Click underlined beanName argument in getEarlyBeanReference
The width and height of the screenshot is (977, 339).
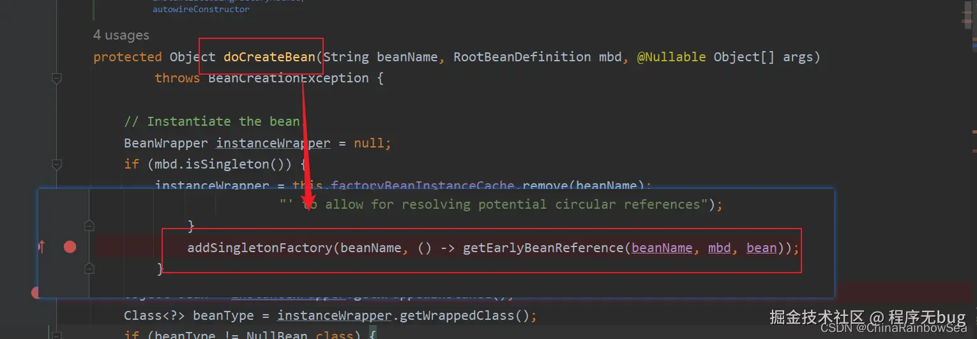point(662,247)
